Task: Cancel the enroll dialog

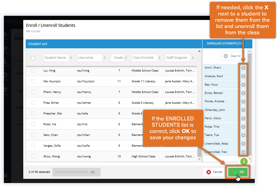Action: point(214,172)
